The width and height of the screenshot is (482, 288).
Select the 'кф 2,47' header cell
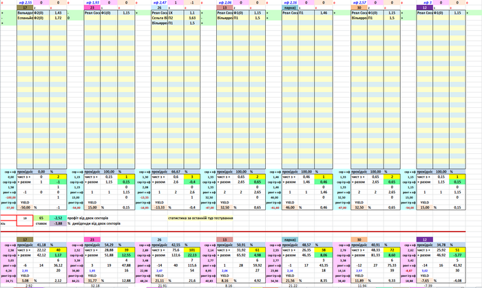coord(160,3)
